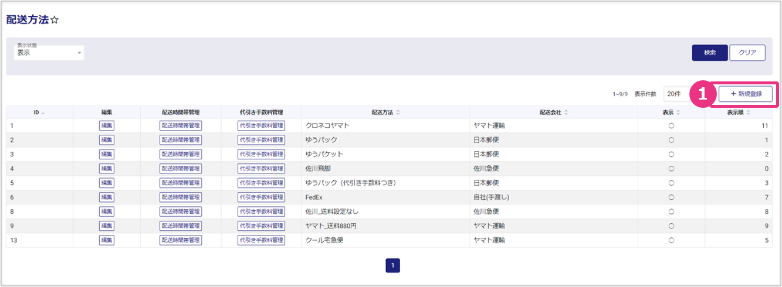
Task: Open the 表示状態 dropdown
Action: tap(49, 53)
